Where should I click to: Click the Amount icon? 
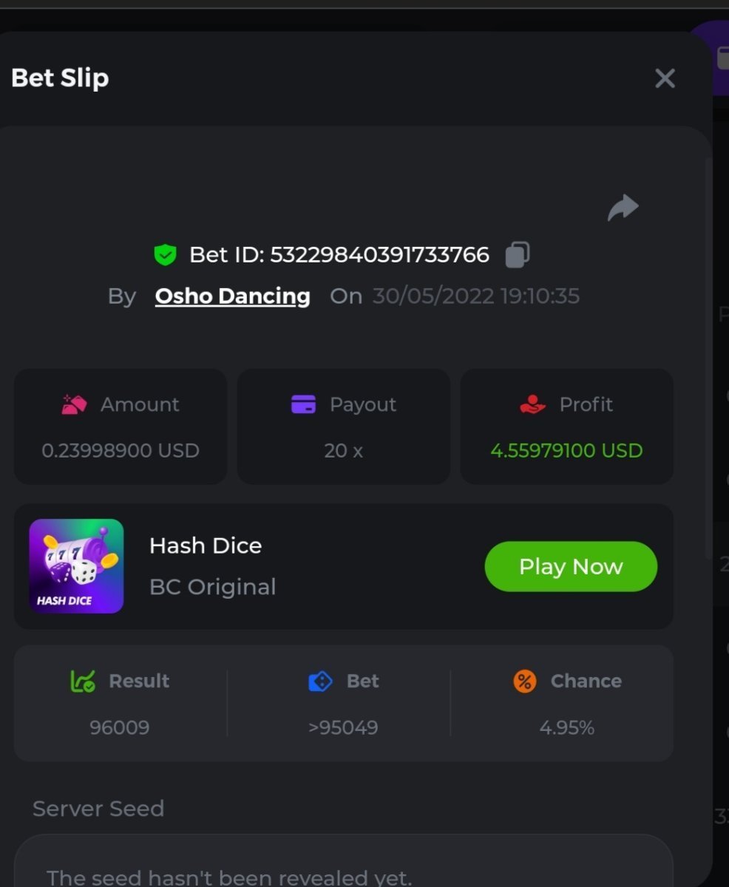point(74,404)
